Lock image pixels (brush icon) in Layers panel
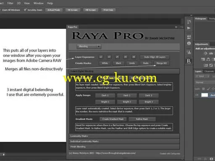This screenshot has width=215, height=161. point(208,89)
